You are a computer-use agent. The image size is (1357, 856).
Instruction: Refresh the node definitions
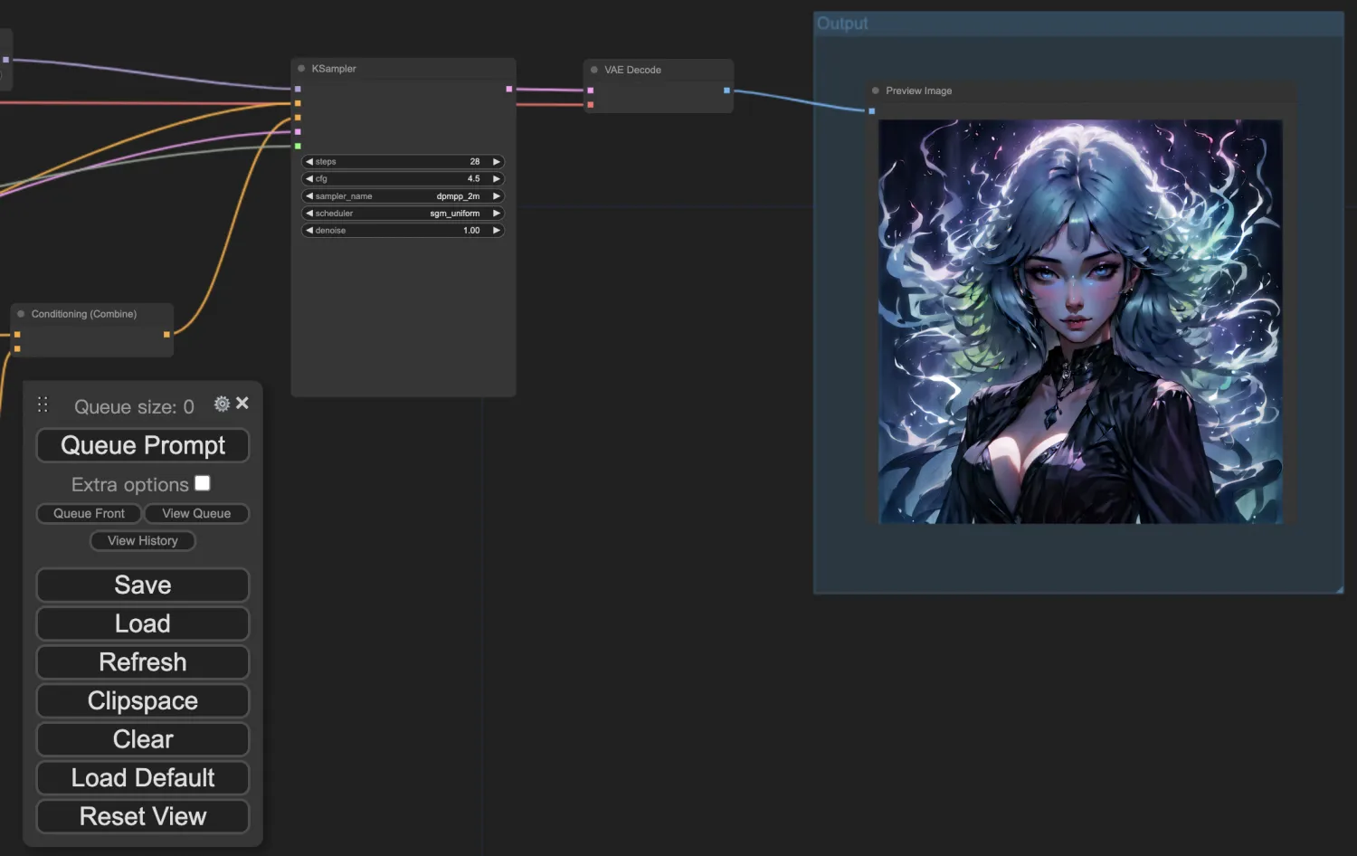(143, 662)
